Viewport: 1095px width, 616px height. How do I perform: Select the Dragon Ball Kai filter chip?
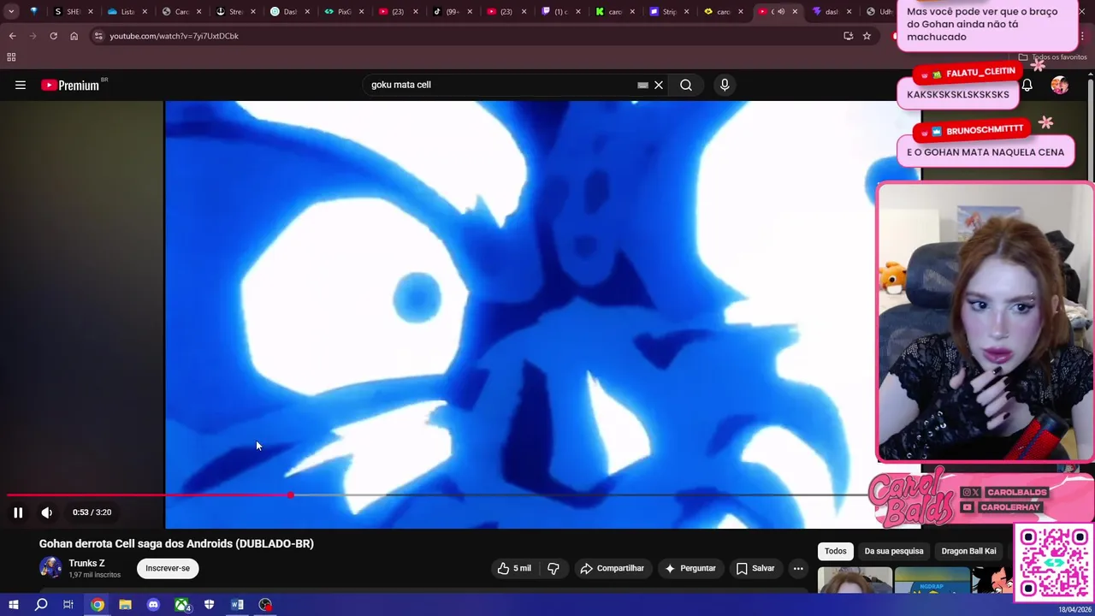[x=968, y=551]
